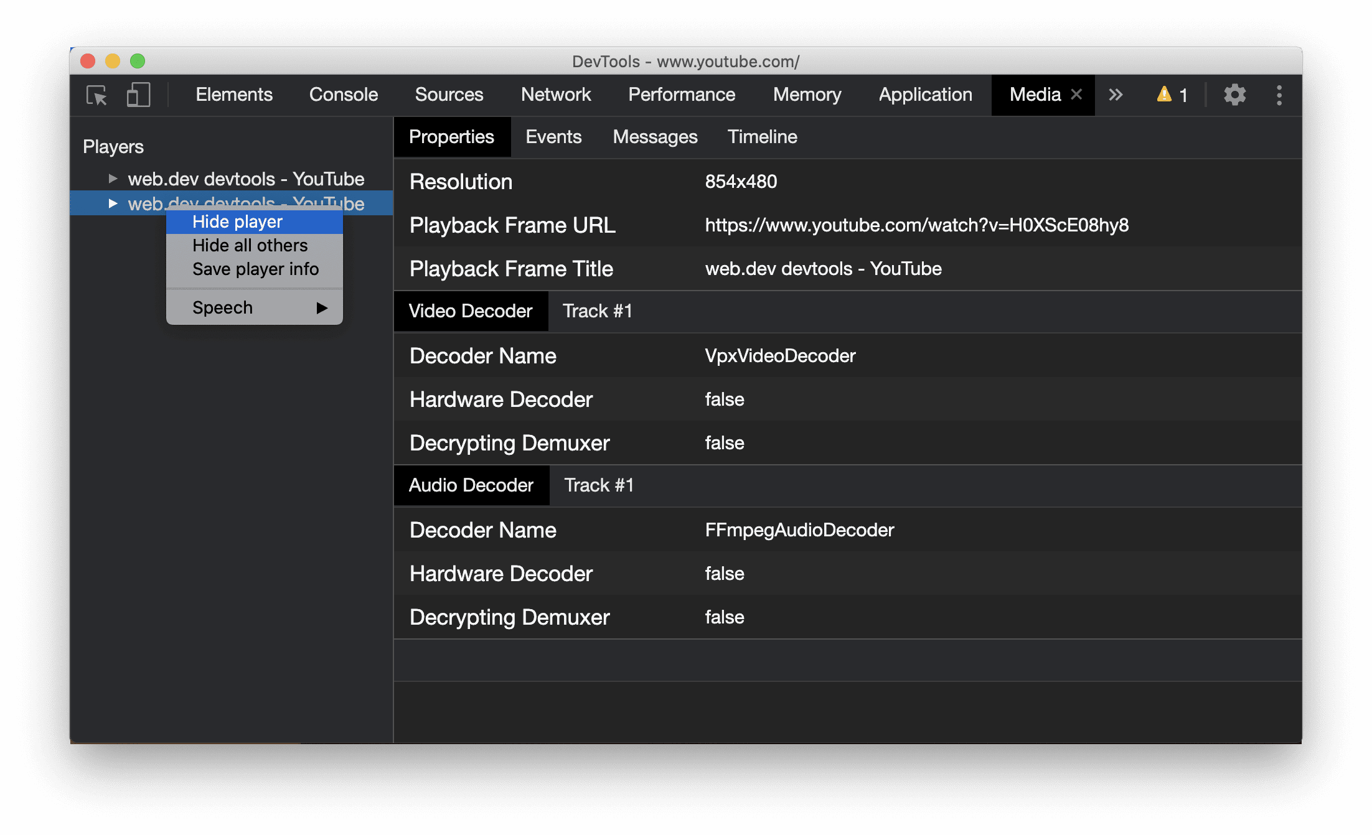
Task: Click the Memory panel icon
Action: coord(807,95)
